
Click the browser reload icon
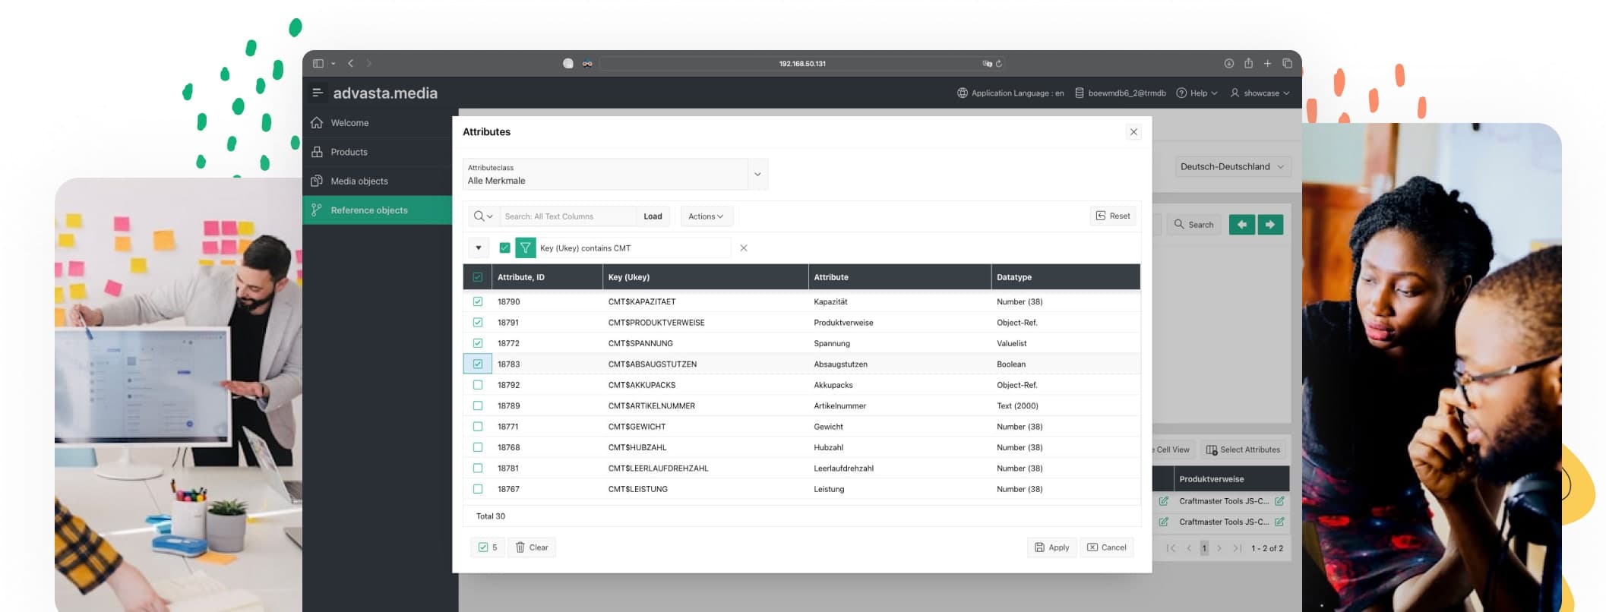(999, 64)
